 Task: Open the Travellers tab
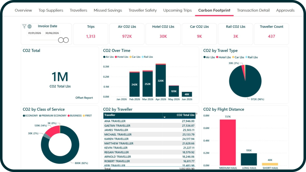[x=79, y=10]
